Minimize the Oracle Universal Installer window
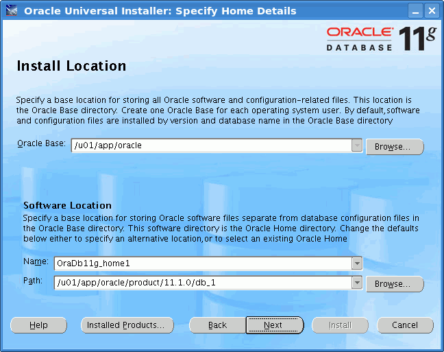The height and width of the screenshot is (352, 444). coord(415,11)
